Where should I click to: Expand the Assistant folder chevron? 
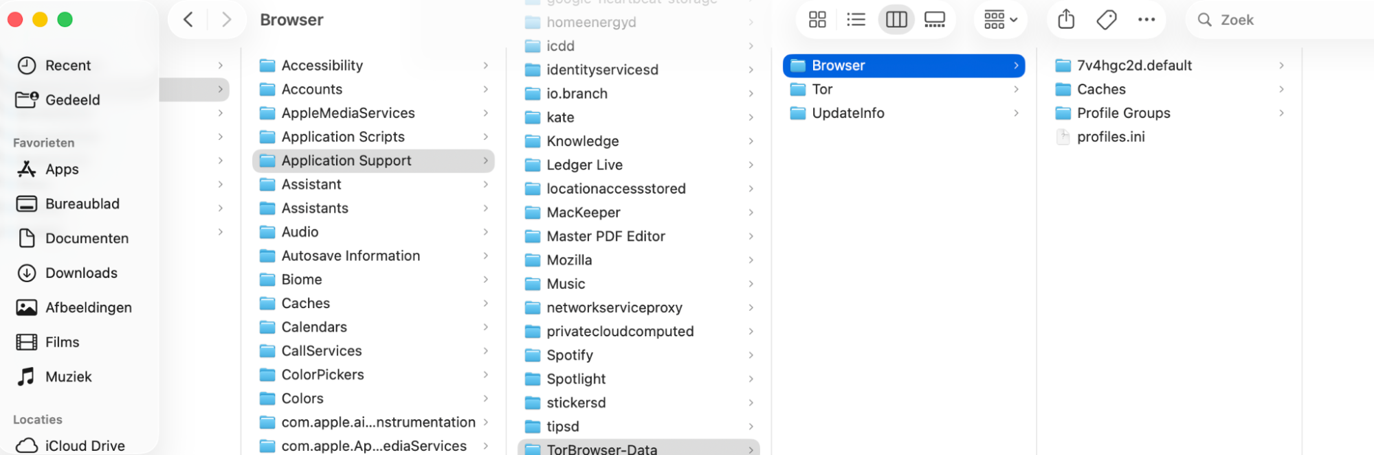[x=485, y=184]
